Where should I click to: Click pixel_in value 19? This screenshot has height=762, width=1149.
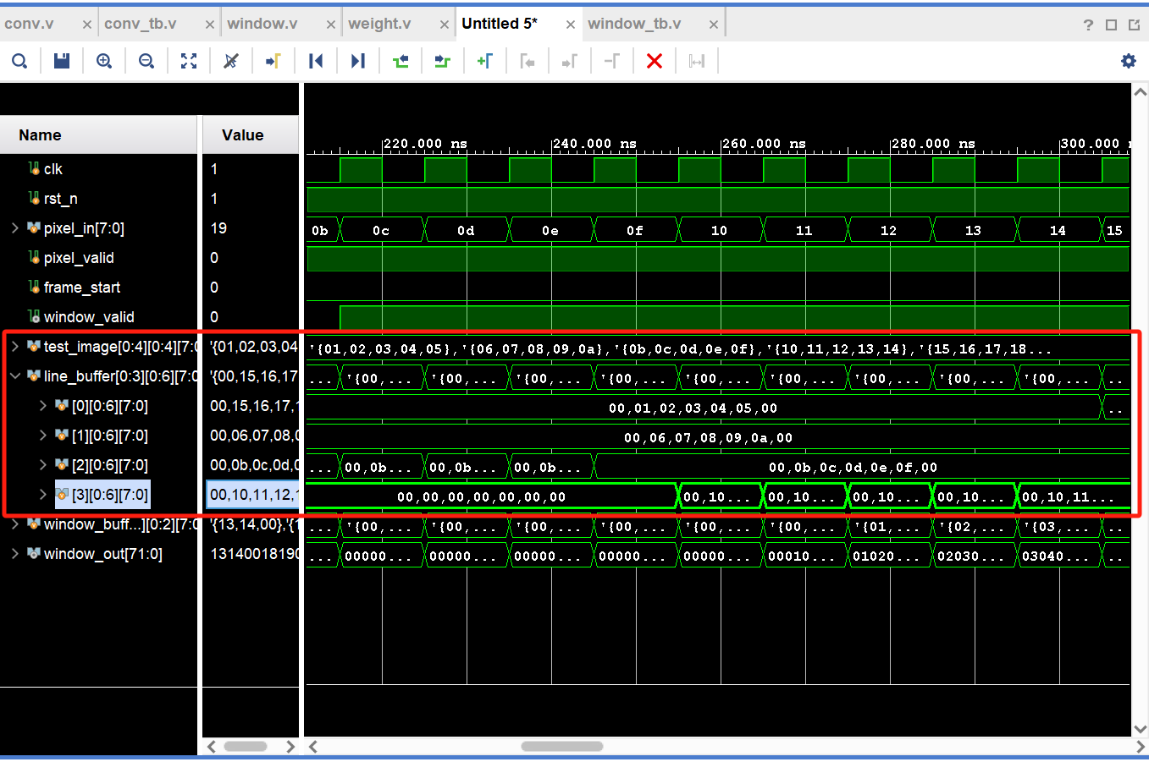218,228
